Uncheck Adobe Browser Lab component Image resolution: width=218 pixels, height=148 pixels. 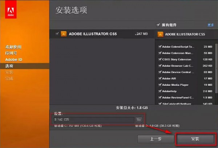(x=160, y=66)
